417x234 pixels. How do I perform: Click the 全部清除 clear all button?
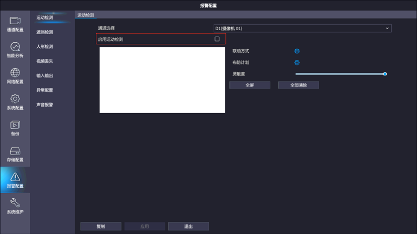[299, 85]
